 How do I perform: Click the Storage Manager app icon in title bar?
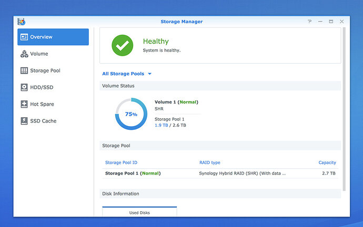click(x=21, y=22)
